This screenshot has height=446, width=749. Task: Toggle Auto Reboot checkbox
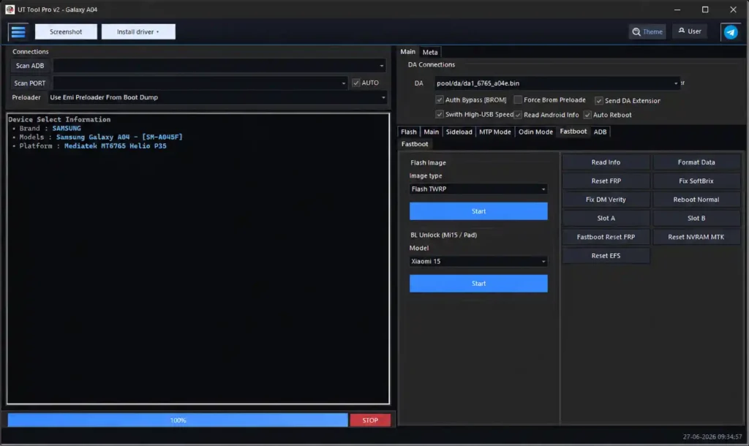[587, 115]
